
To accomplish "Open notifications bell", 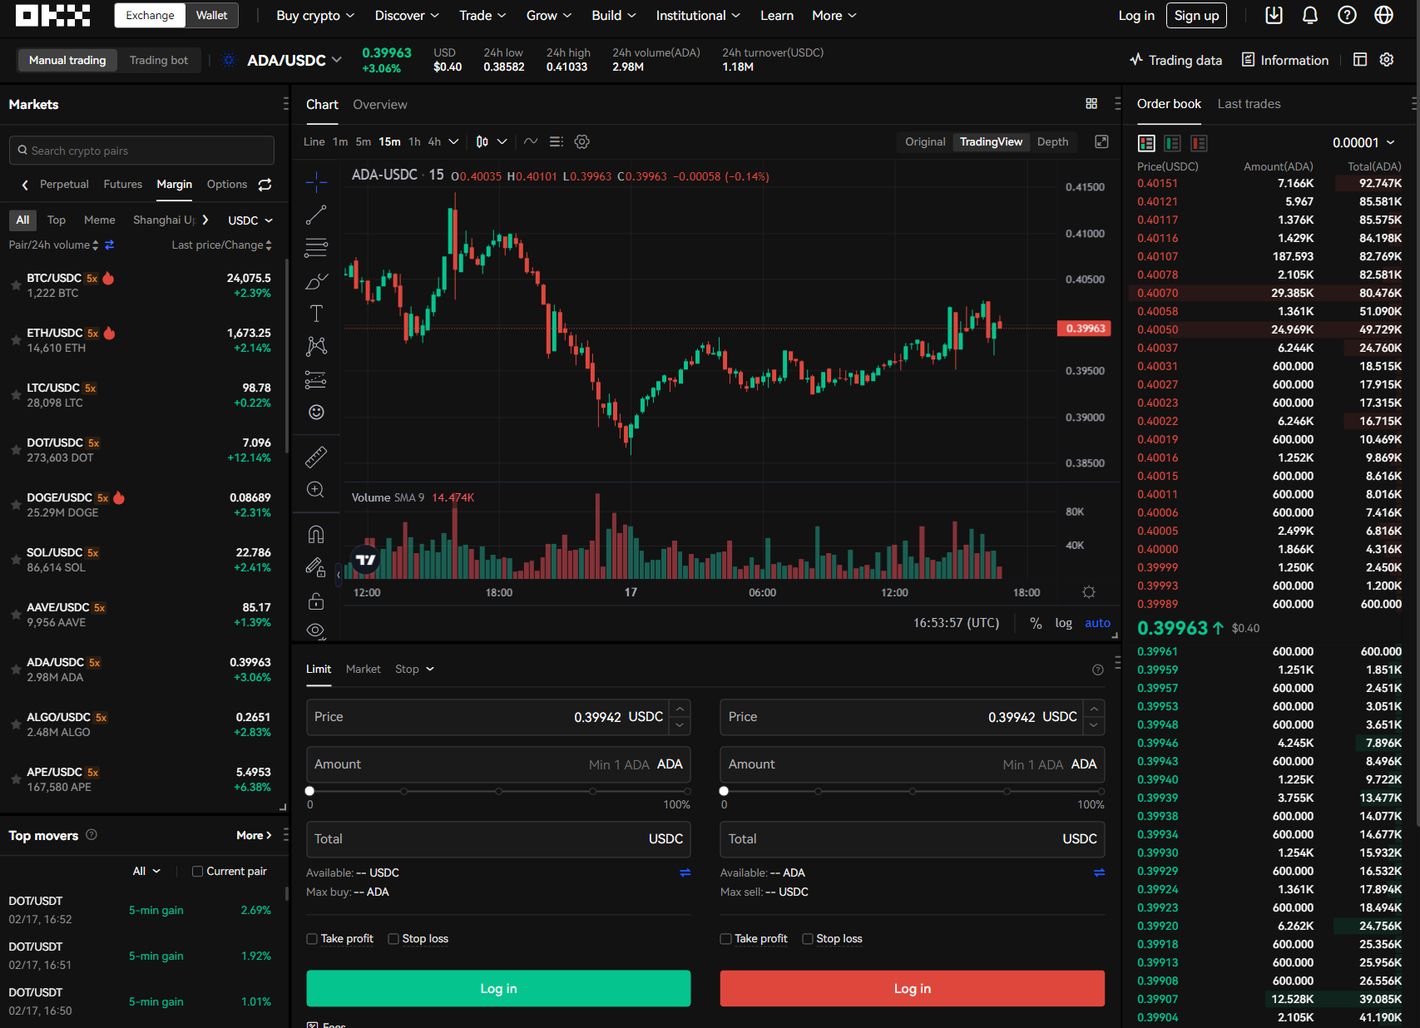I will (1310, 15).
